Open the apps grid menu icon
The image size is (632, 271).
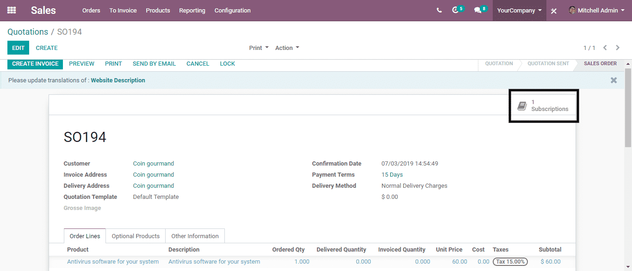(12, 10)
